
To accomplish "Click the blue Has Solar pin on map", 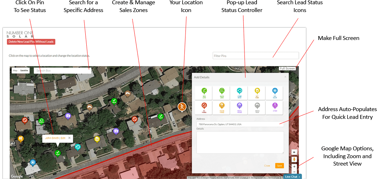I will click(33, 163).
